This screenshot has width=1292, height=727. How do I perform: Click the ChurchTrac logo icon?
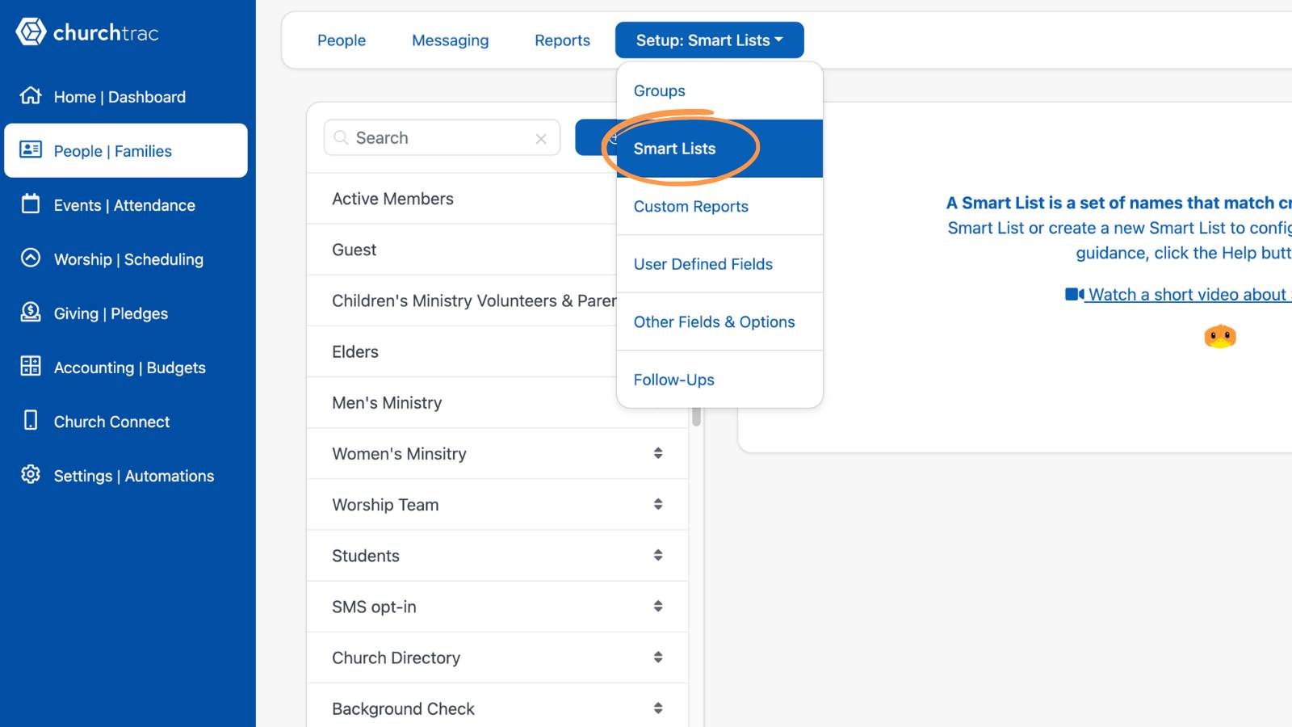click(x=31, y=32)
